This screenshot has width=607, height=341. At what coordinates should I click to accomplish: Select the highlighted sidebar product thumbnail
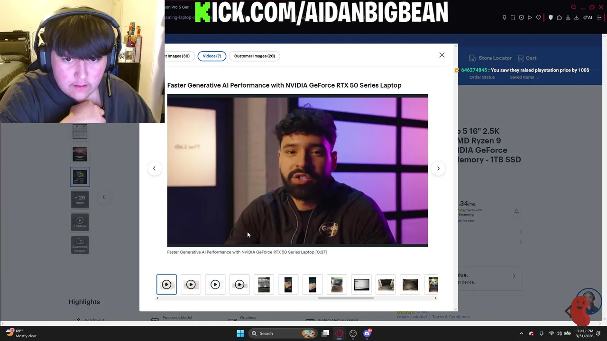pos(80,177)
